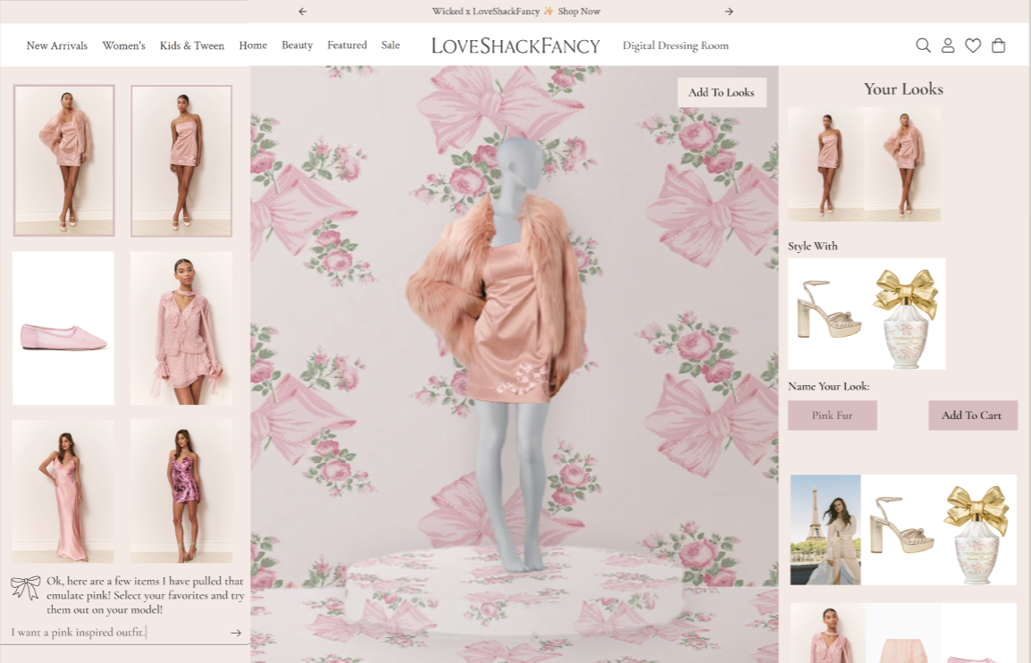Click the Add To Looks button
Image resolution: width=1031 pixels, height=663 pixels.
pyautogui.click(x=721, y=93)
